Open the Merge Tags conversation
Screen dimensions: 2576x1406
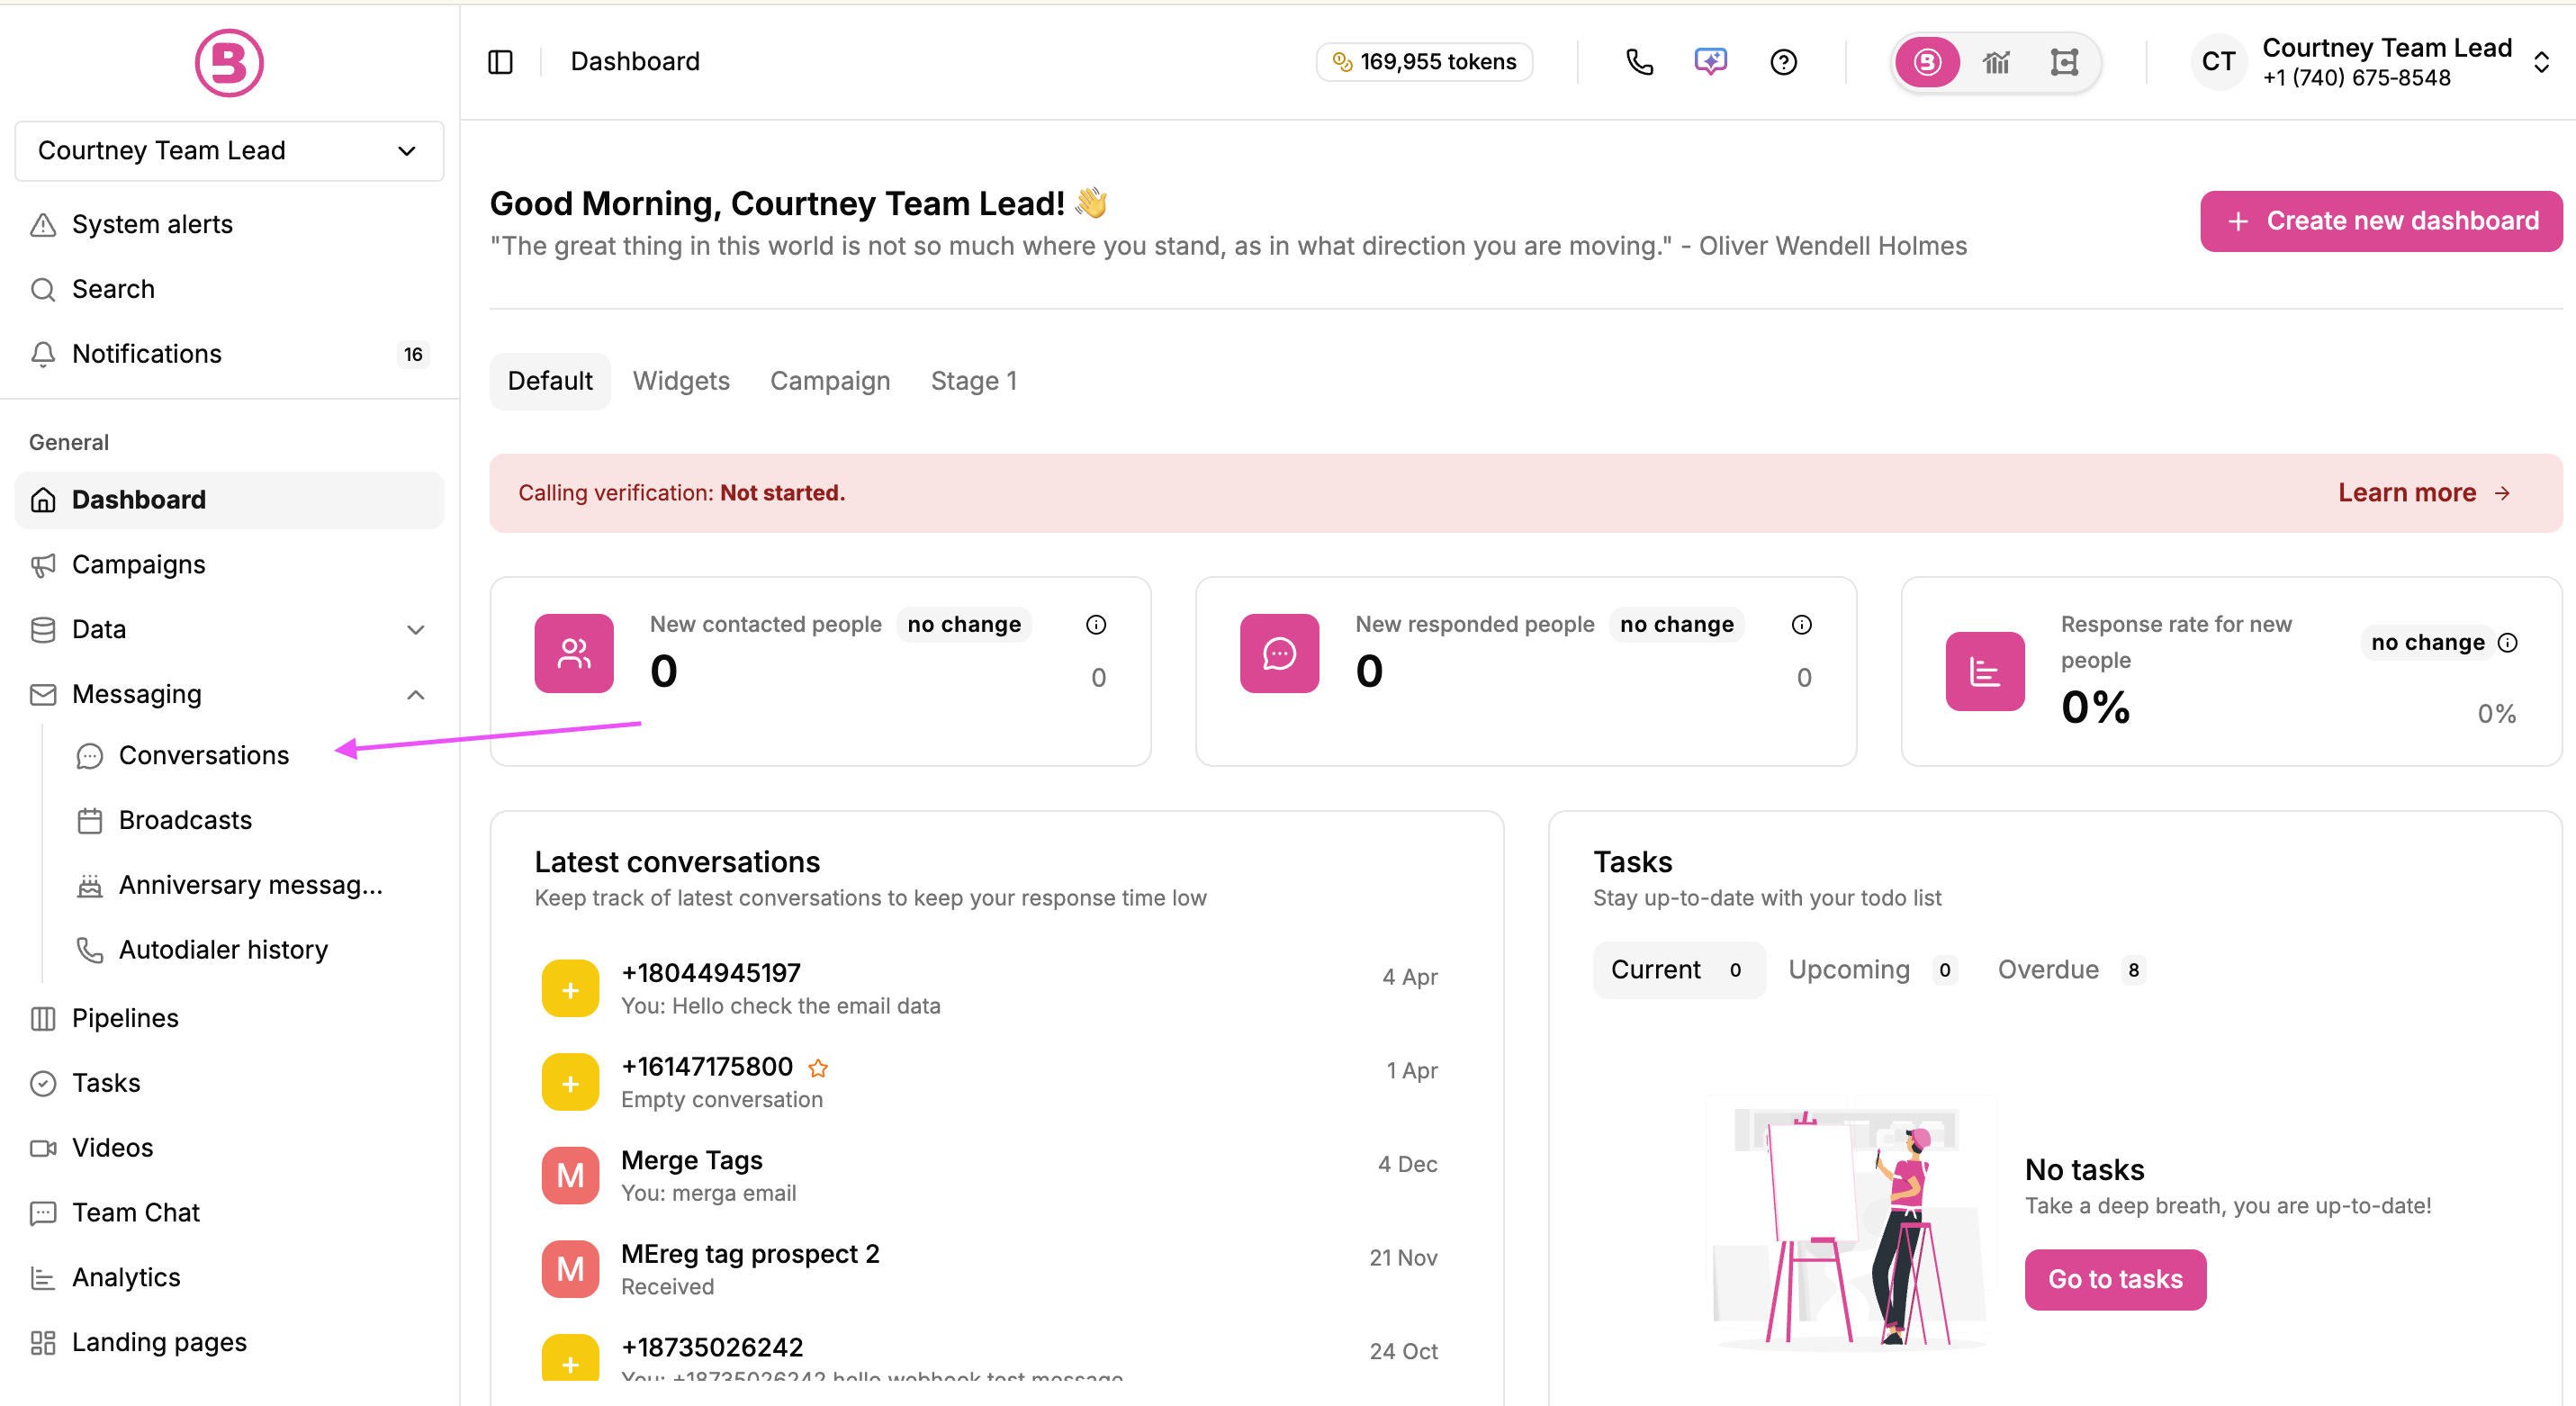[x=990, y=1176]
